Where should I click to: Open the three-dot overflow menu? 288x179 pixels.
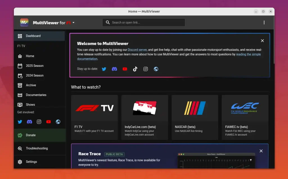(264, 22)
